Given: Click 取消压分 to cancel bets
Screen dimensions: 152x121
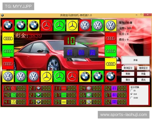Looking at the screenshot, I should tap(128, 68).
